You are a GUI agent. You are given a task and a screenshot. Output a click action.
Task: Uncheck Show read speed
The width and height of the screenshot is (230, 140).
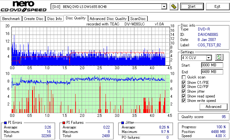click(x=184, y=96)
